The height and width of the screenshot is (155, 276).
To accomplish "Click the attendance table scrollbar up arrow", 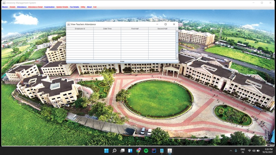I will click(177, 31).
